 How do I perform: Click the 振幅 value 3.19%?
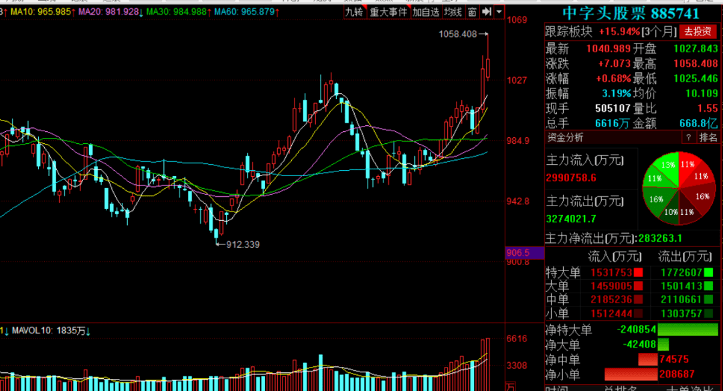coord(616,93)
